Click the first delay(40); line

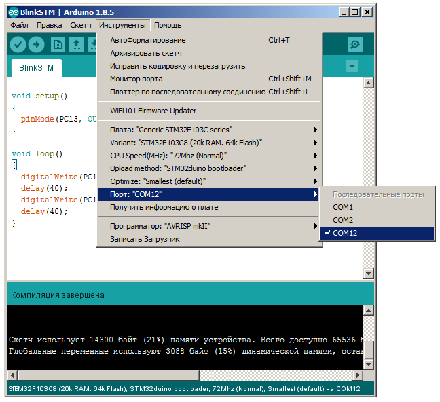[44, 188]
